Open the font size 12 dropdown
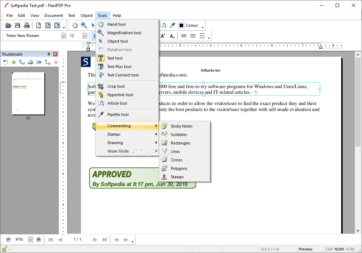The width and height of the screenshot is (362, 253). tap(85, 36)
